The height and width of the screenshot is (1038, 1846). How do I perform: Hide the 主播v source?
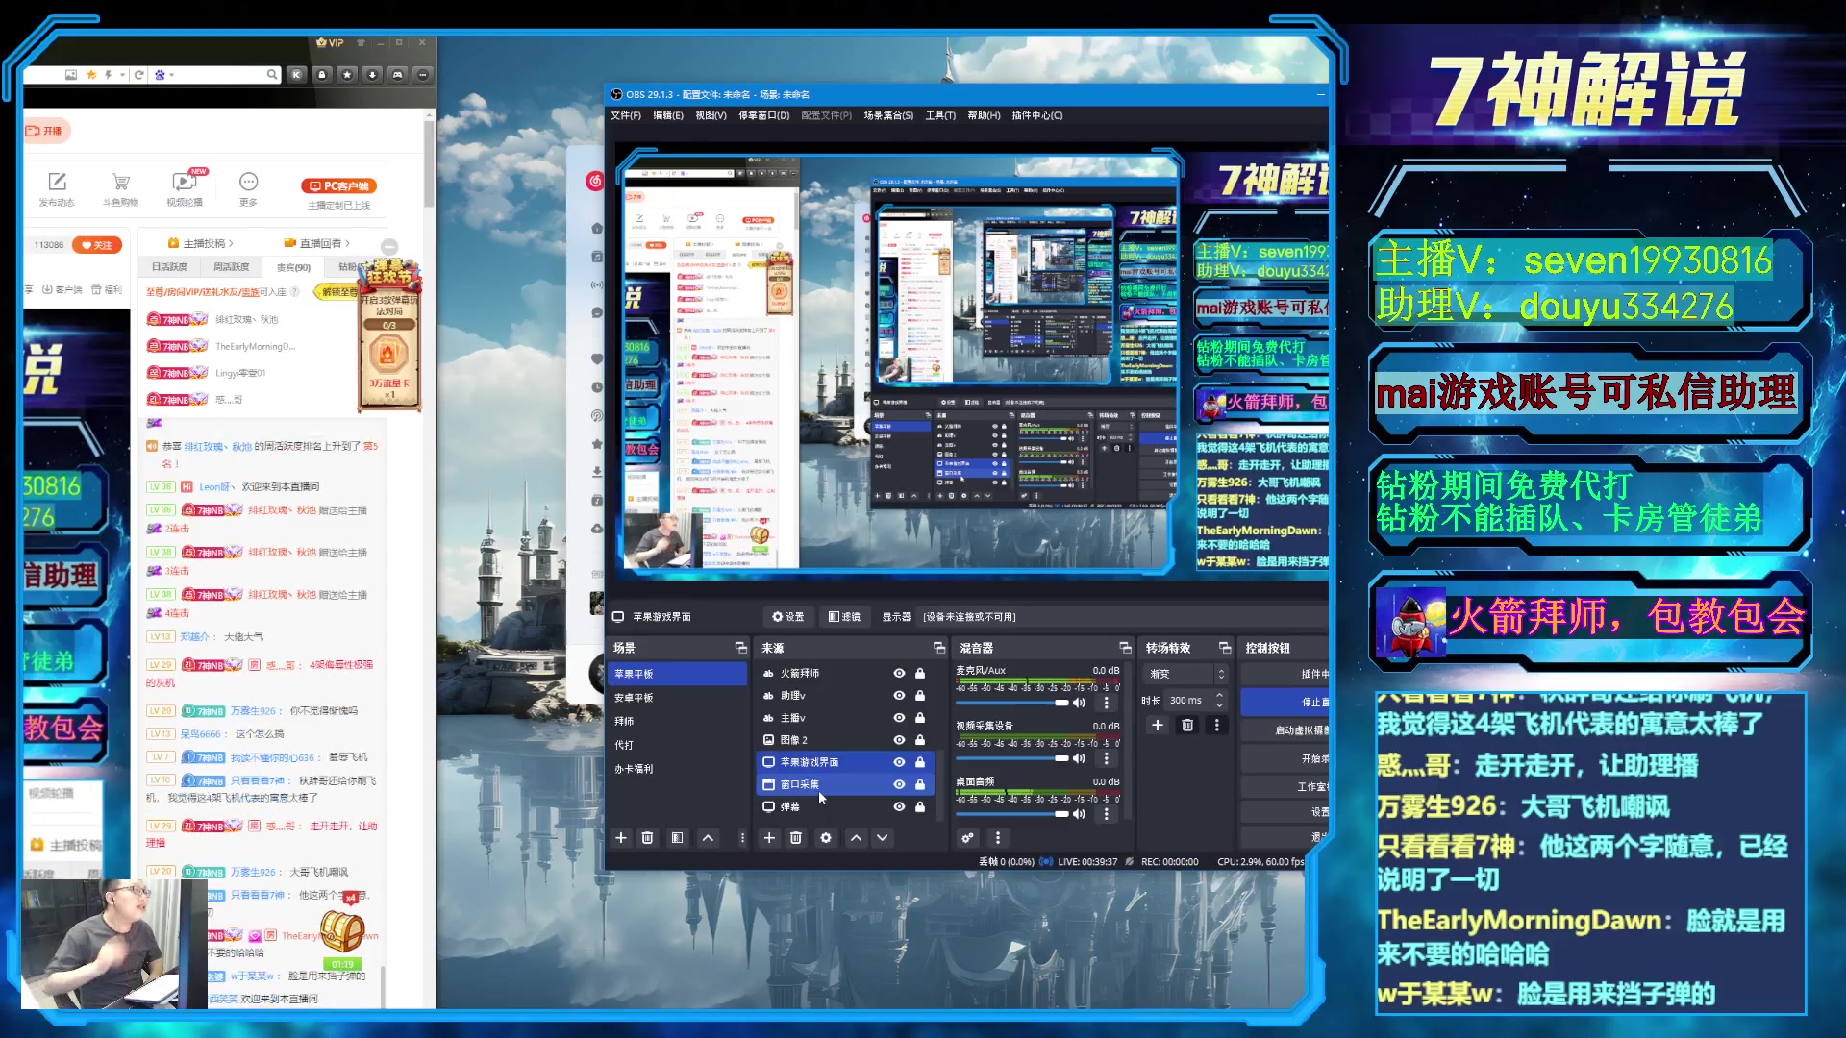point(899,718)
